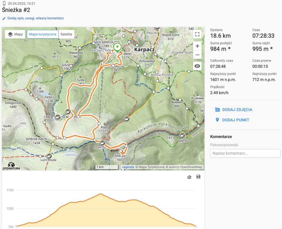Click the Luční bouda shelter icon
282x229 pixels.
tap(49, 156)
